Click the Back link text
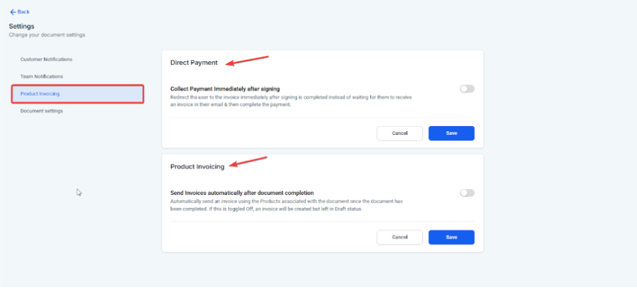The height and width of the screenshot is (290, 637). click(x=24, y=12)
